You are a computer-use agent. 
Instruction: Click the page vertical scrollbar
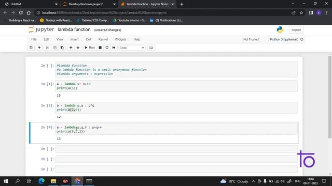tap(330, 97)
